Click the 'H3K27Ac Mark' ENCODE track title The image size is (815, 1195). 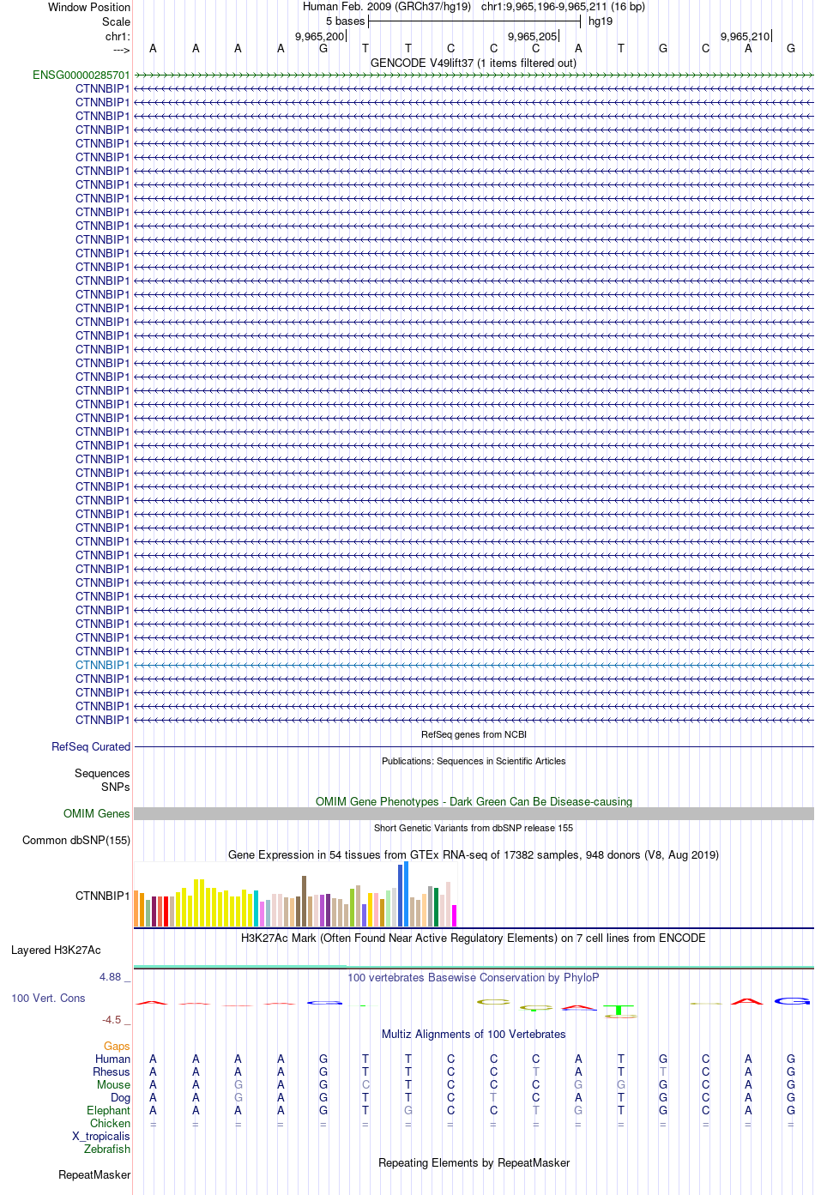[x=474, y=938]
